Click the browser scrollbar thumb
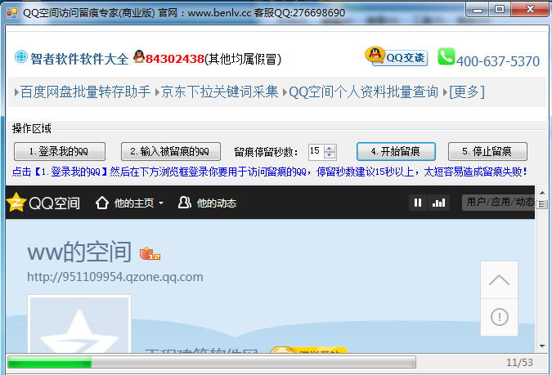Image resolution: width=552 pixels, height=375 pixels. click(x=542, y=204)
